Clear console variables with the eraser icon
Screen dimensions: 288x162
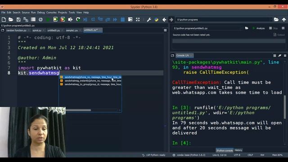279,55
